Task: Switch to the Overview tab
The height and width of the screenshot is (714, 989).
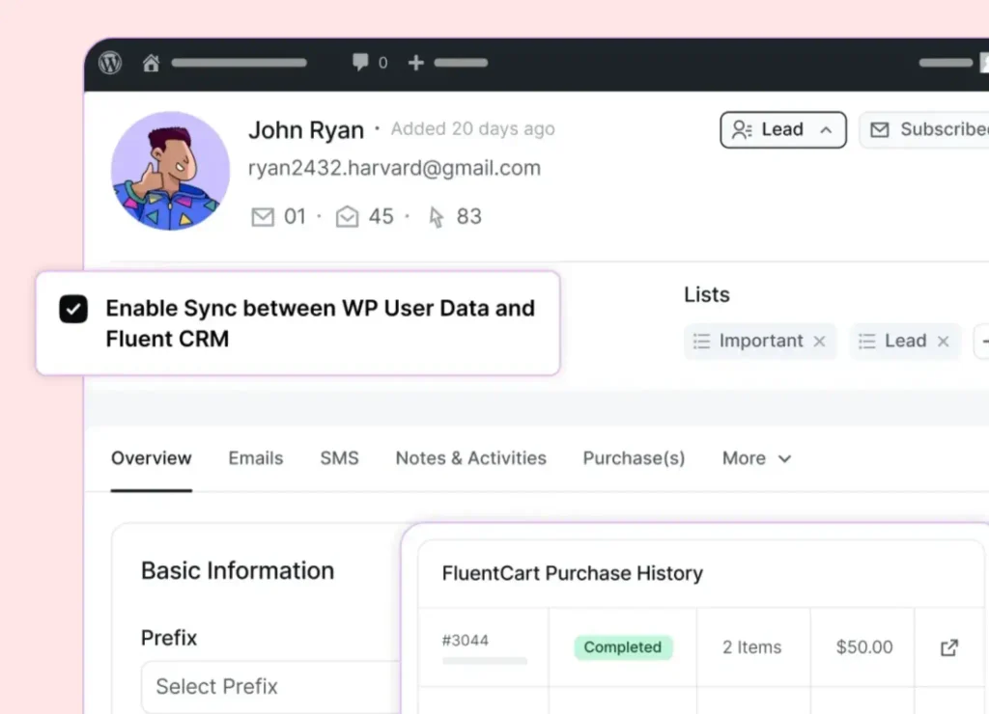Action: pyautogui.click(x=152, y=458)
